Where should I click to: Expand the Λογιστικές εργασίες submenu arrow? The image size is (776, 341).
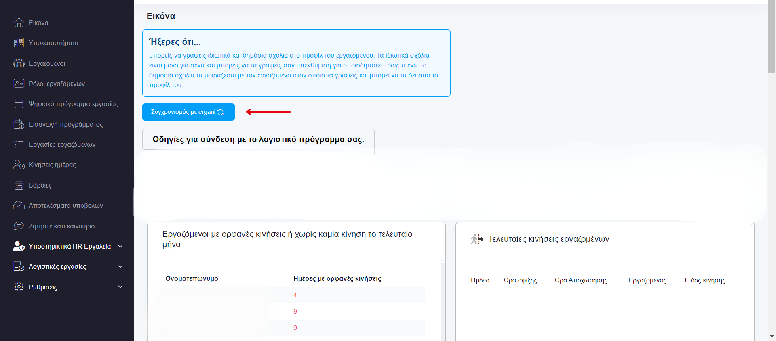click(120, 266)
